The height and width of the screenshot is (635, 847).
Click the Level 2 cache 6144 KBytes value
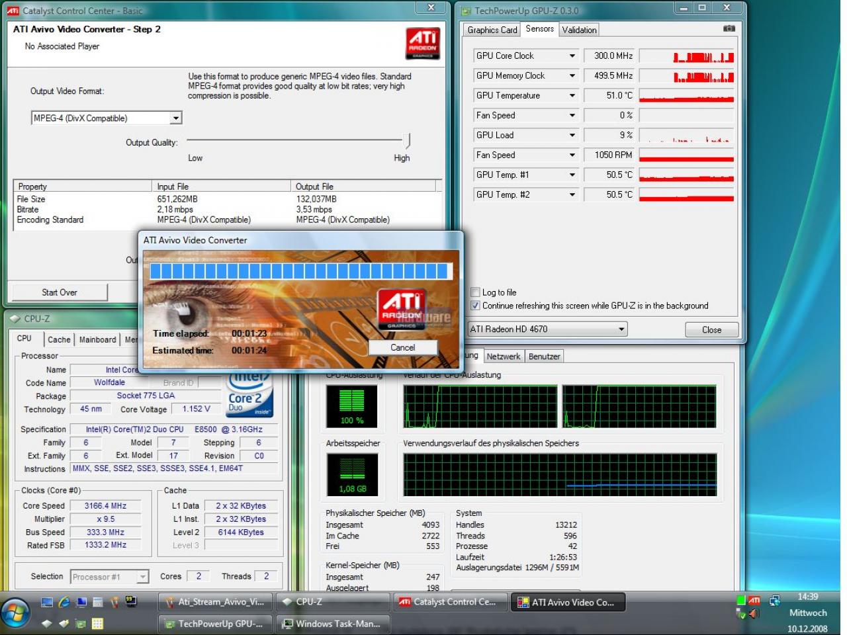coord(242,532)
